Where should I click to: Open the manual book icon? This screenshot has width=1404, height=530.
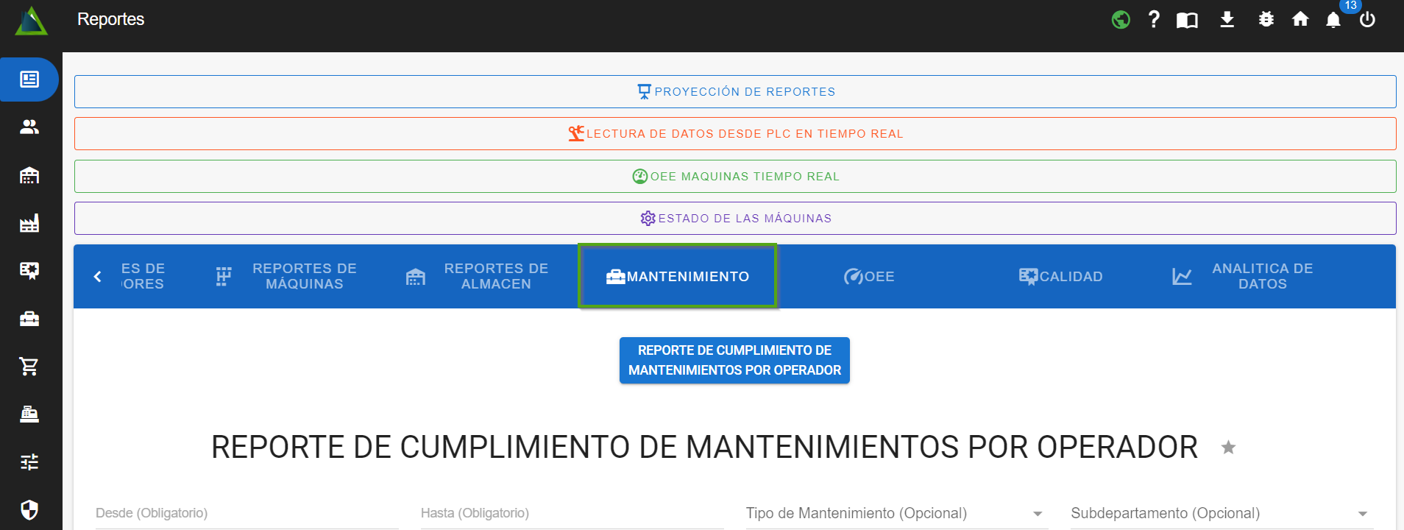click(1187, 20)
